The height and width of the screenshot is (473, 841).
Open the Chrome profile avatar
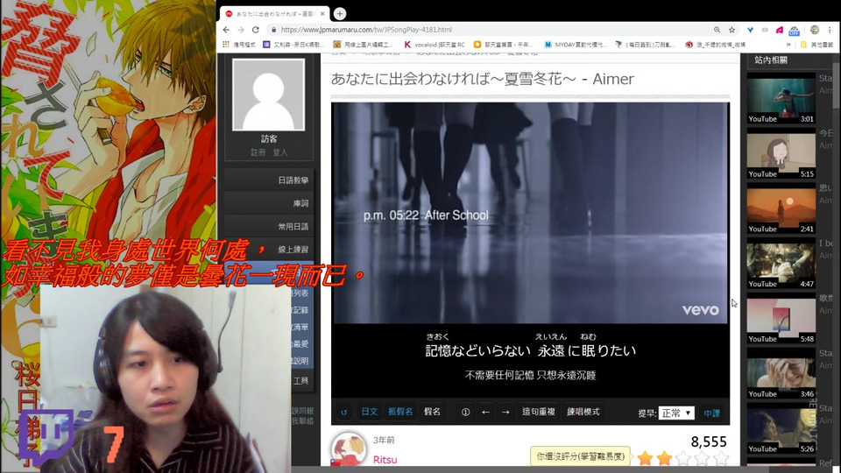tap(815, 30)
